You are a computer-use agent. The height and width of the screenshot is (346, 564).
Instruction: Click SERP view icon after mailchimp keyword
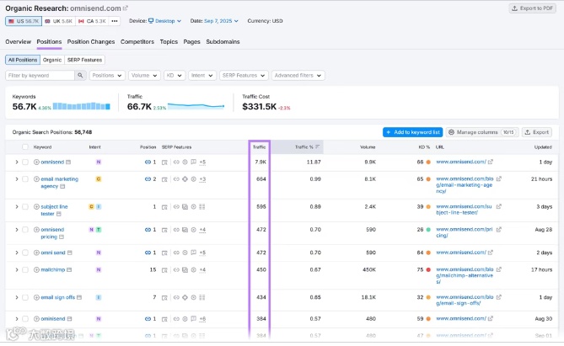point(69,270)
